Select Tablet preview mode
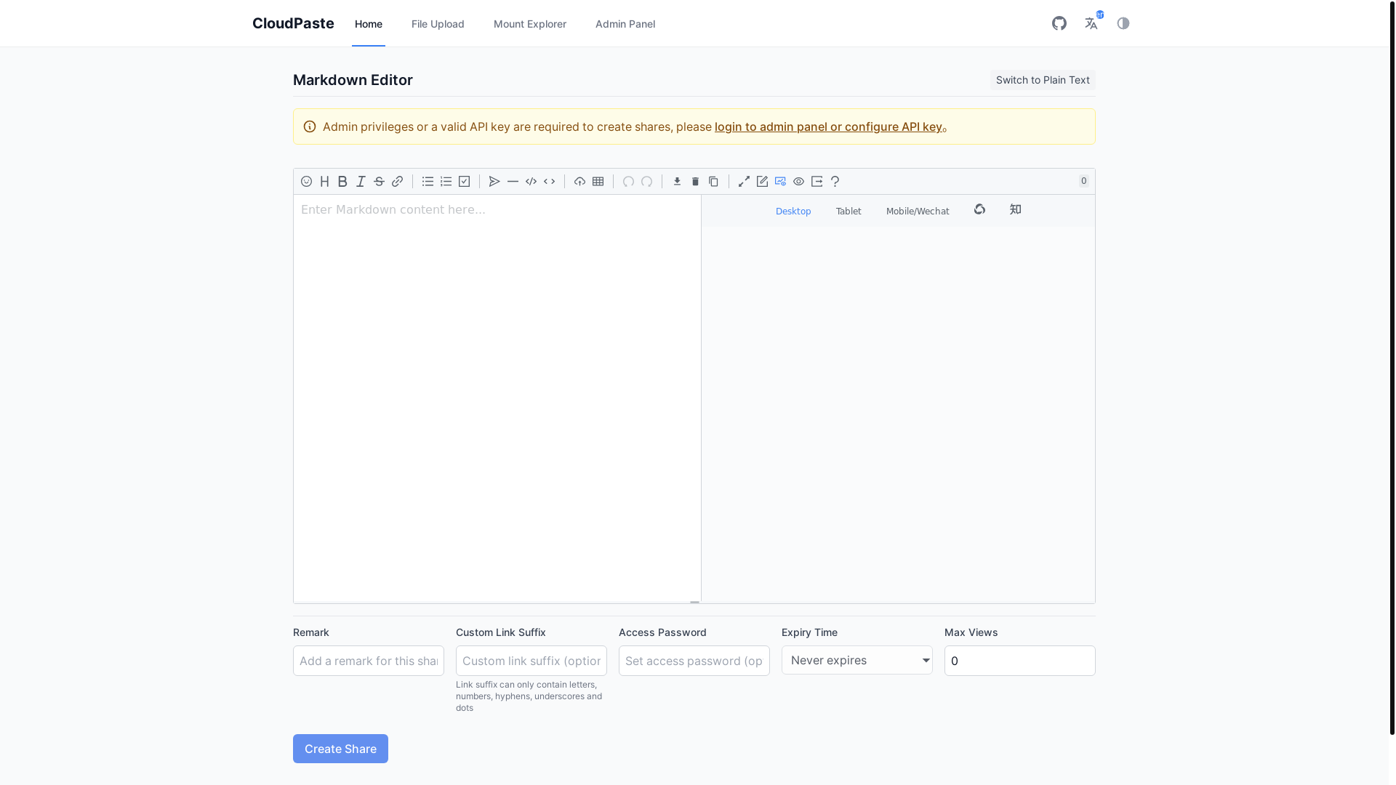 849,212
